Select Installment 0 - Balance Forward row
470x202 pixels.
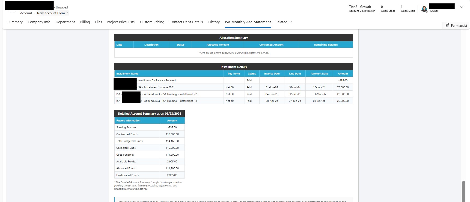(234, 80)
